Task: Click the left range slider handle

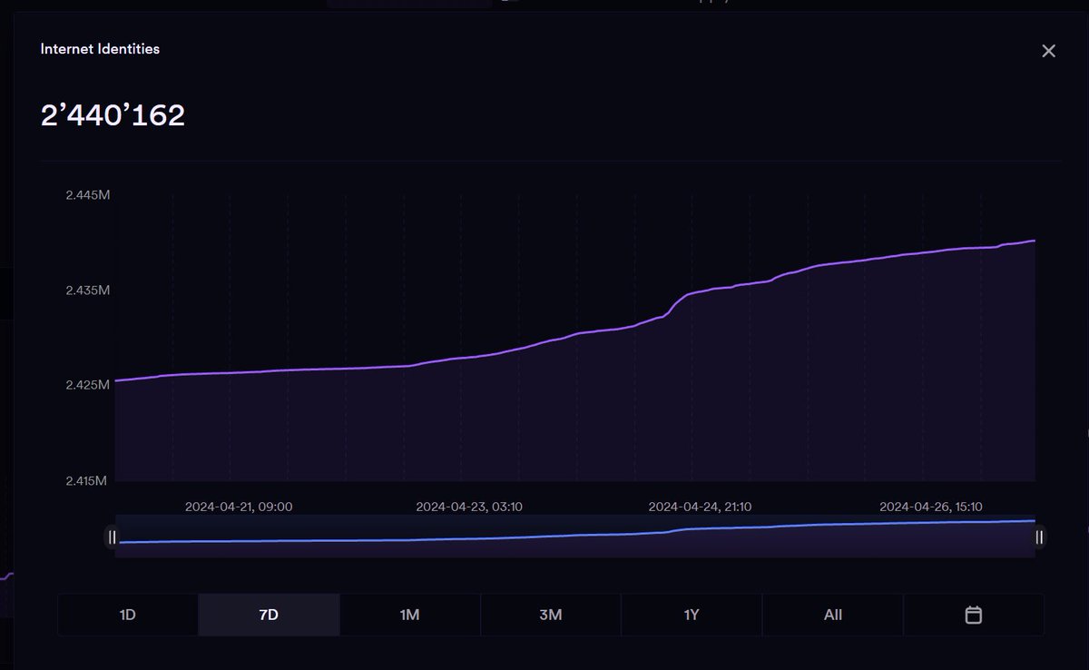Action: (113, 537)
